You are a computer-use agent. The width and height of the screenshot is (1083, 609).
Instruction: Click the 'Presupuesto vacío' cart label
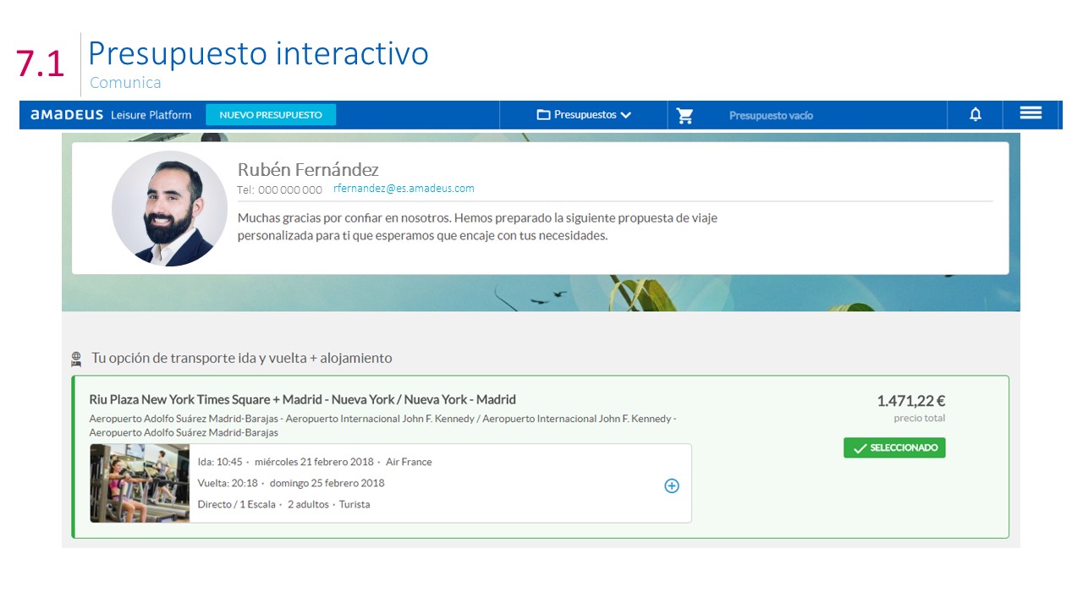(771, 116)
